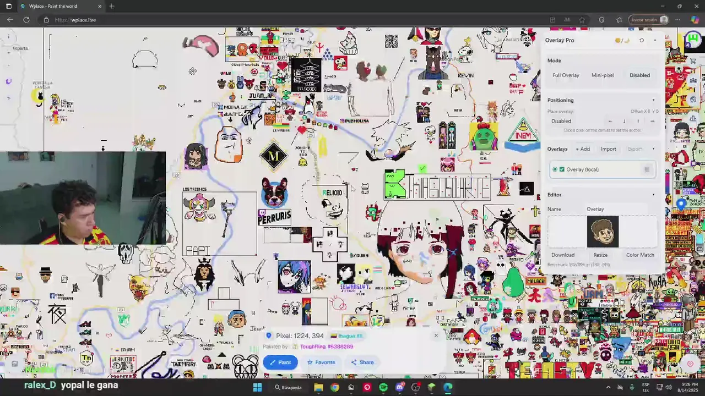Click the Resize button in Editor
This screenshot has height=396, width=705.
pos(600,255)
